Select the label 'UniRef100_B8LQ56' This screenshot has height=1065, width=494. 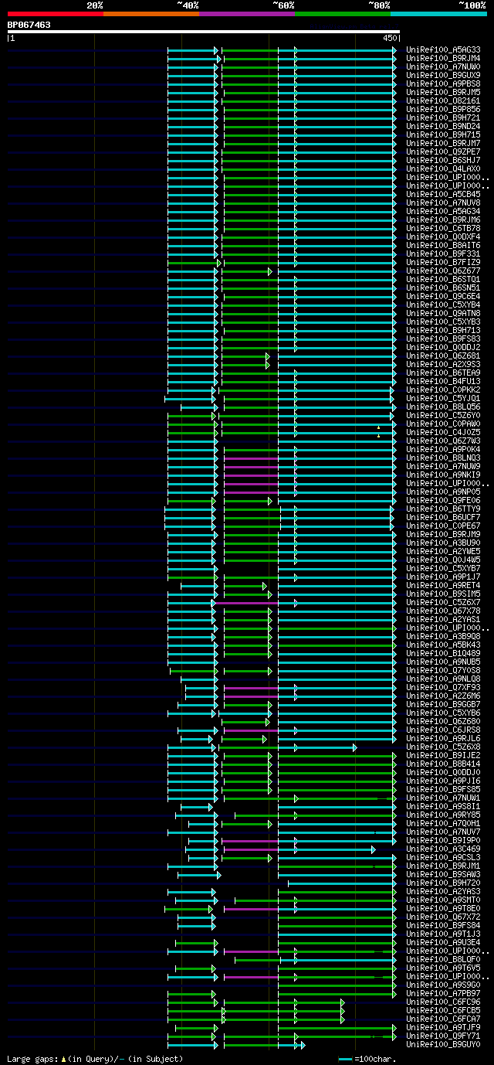(443, 407)
